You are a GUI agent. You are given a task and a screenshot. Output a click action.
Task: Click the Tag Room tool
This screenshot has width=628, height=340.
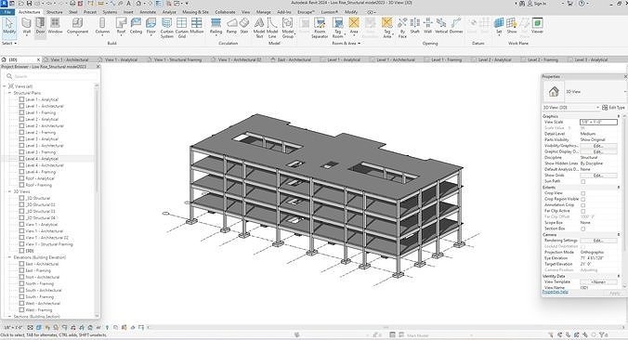[337, 28]
